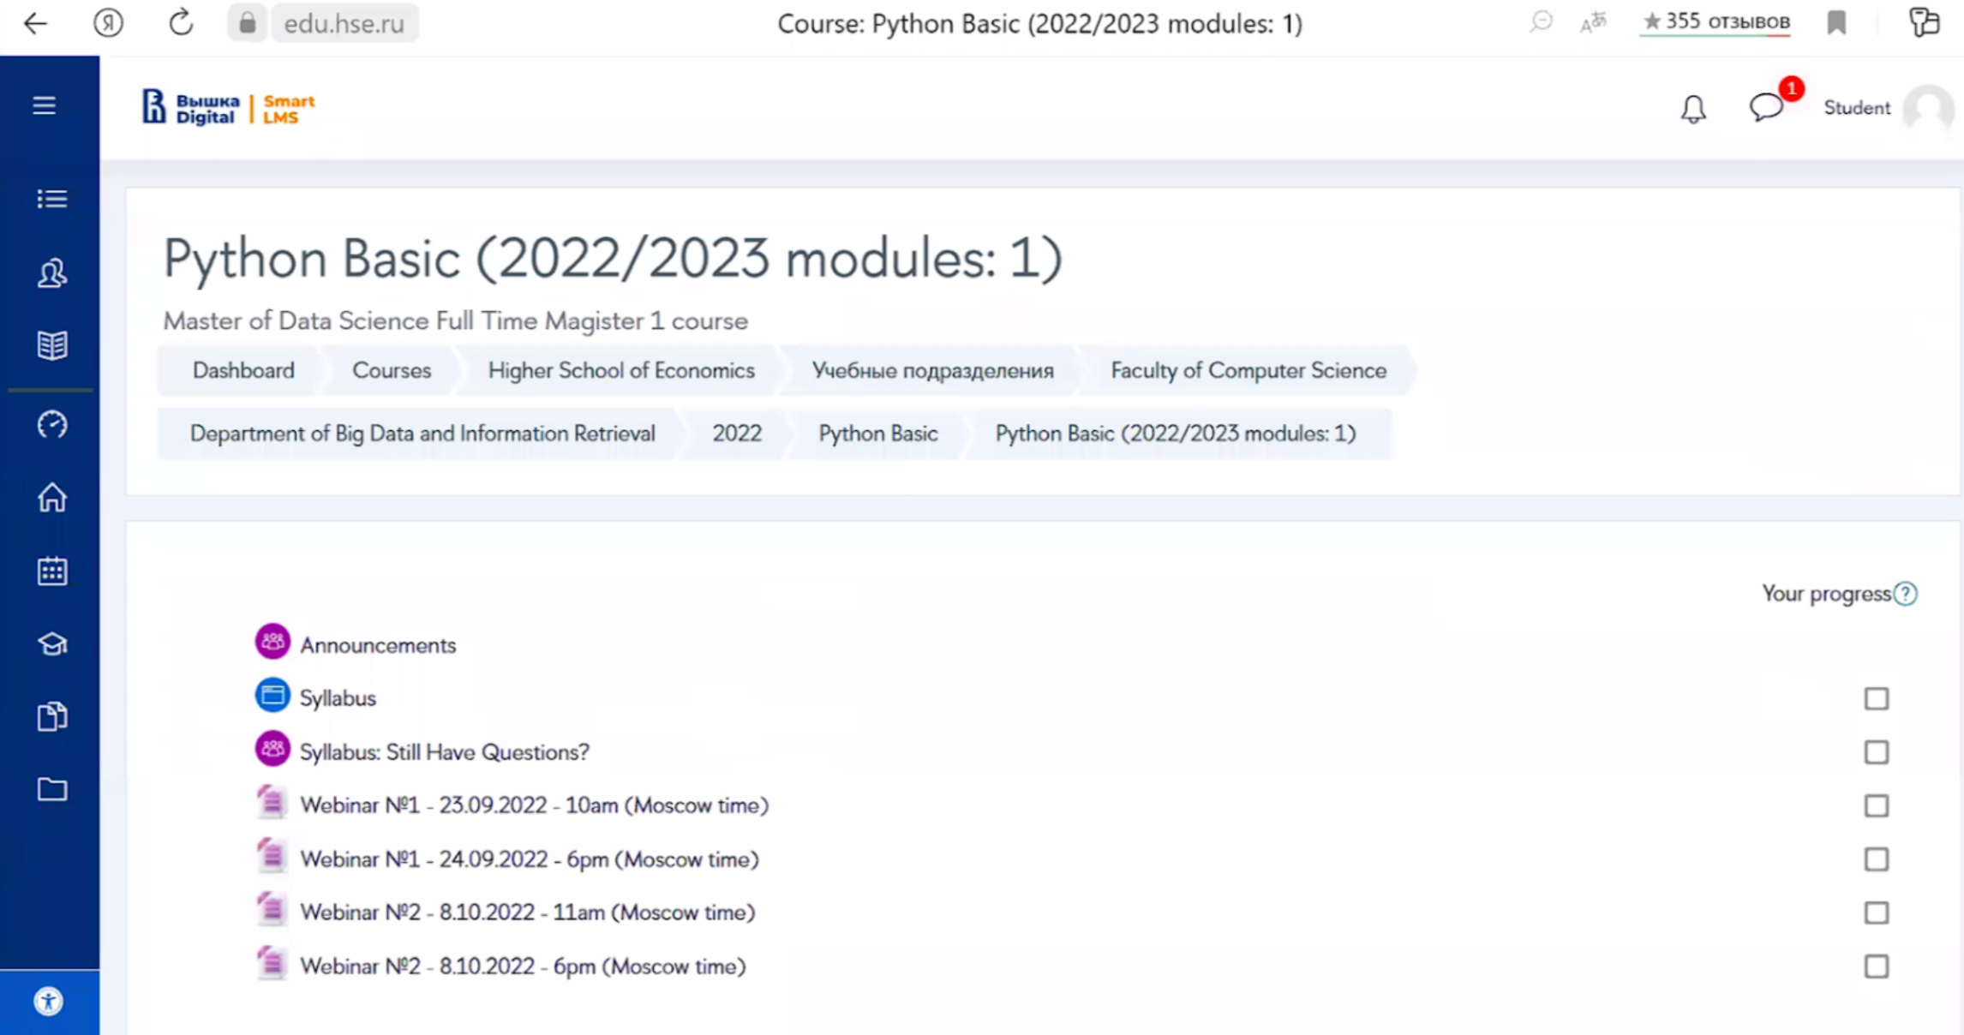The height and width of the screenshot is (1035, 1964).
Task: Open messages chat bubble with unread badge
Action: tap(1766, 108)
